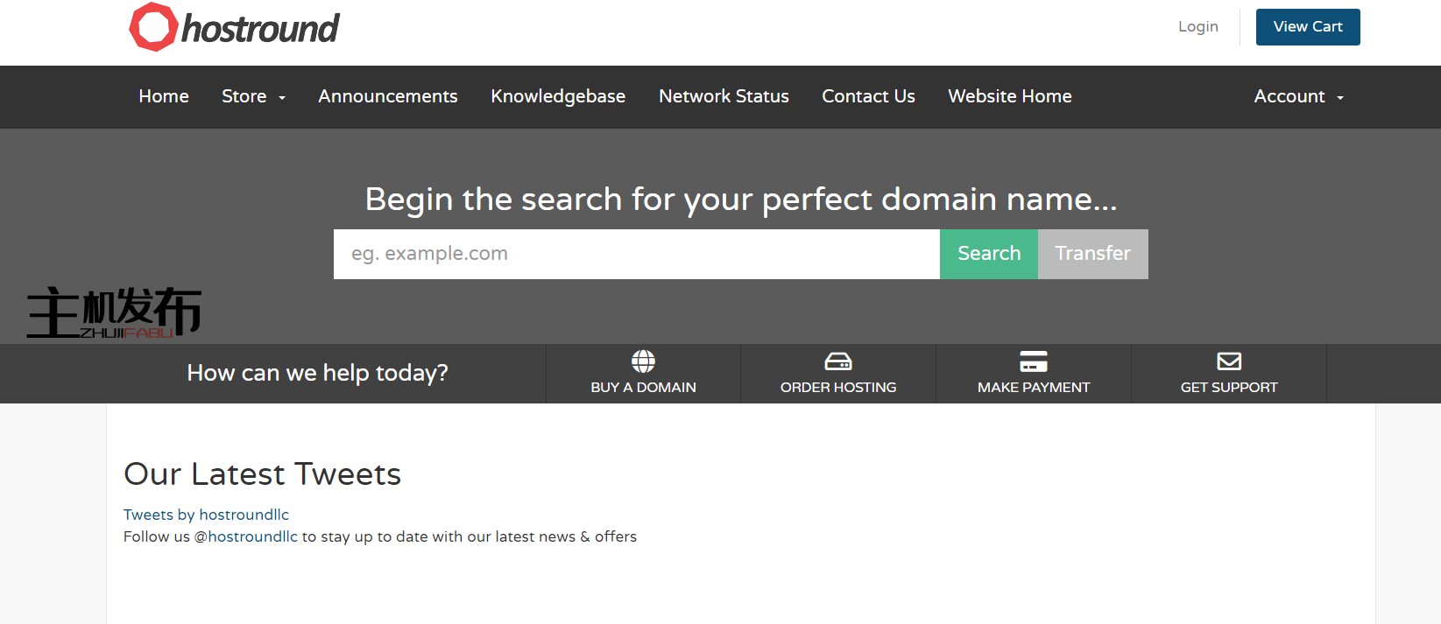Open the Account dropdown menu
1441x624 pixels.
point(1298,96)
